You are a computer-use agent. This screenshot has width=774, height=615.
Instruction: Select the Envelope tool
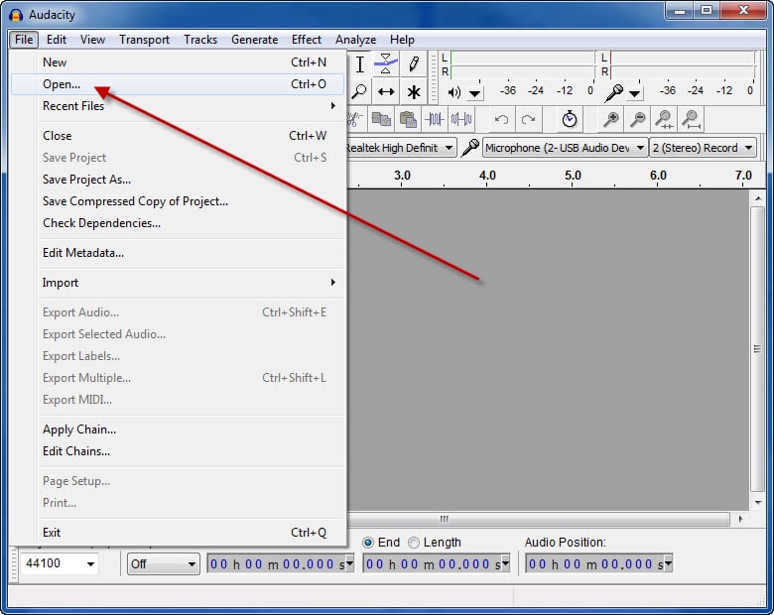click(x=386, y=64)
